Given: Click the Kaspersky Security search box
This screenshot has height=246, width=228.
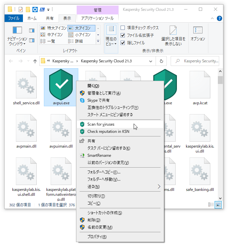Looking at the screenshot, I should point(195,61).
